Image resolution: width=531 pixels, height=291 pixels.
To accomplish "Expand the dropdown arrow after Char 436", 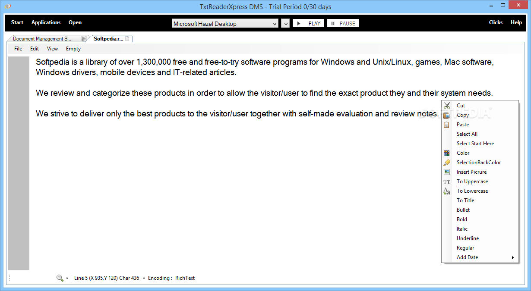I will click(x=144, y=278).
